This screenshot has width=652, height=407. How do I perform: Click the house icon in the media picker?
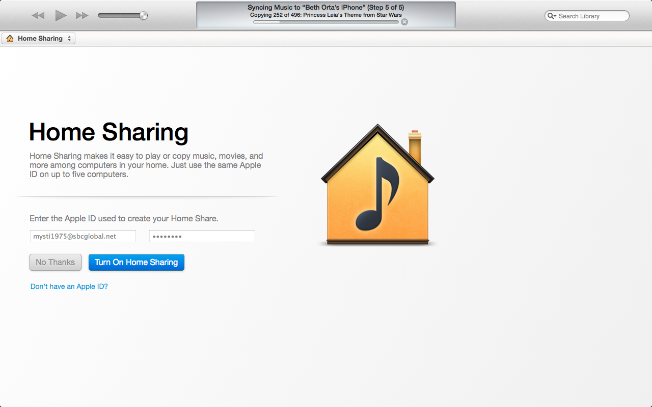tap(9, 38)
